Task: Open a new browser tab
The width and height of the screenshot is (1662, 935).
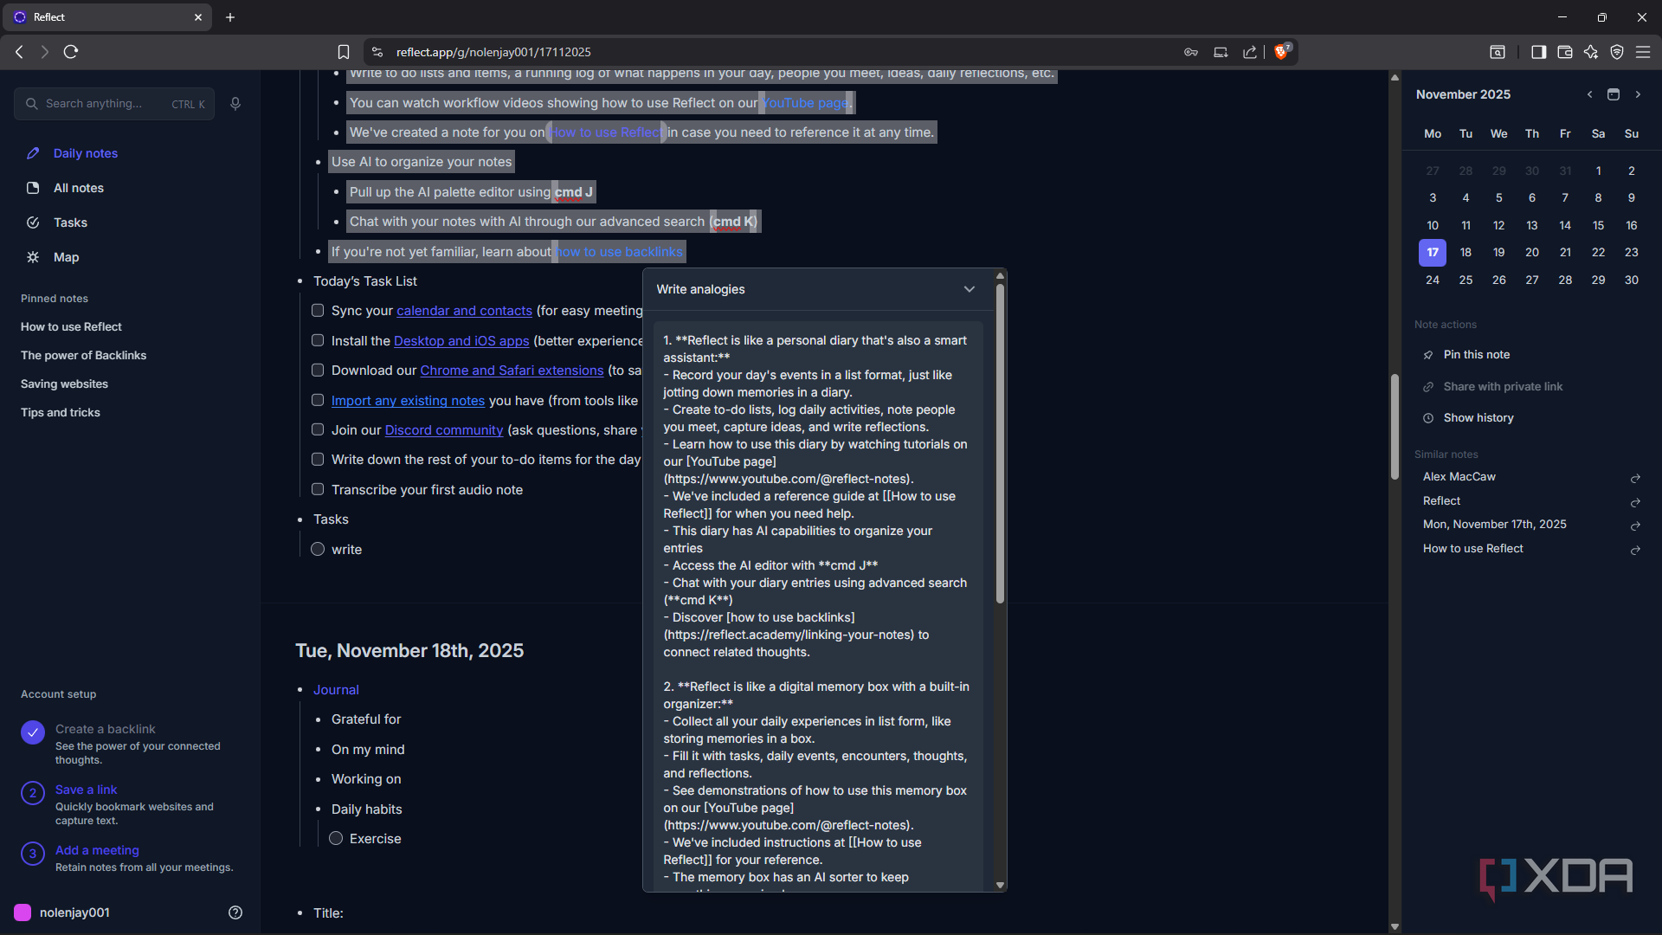Action: (x=230, y=17)
